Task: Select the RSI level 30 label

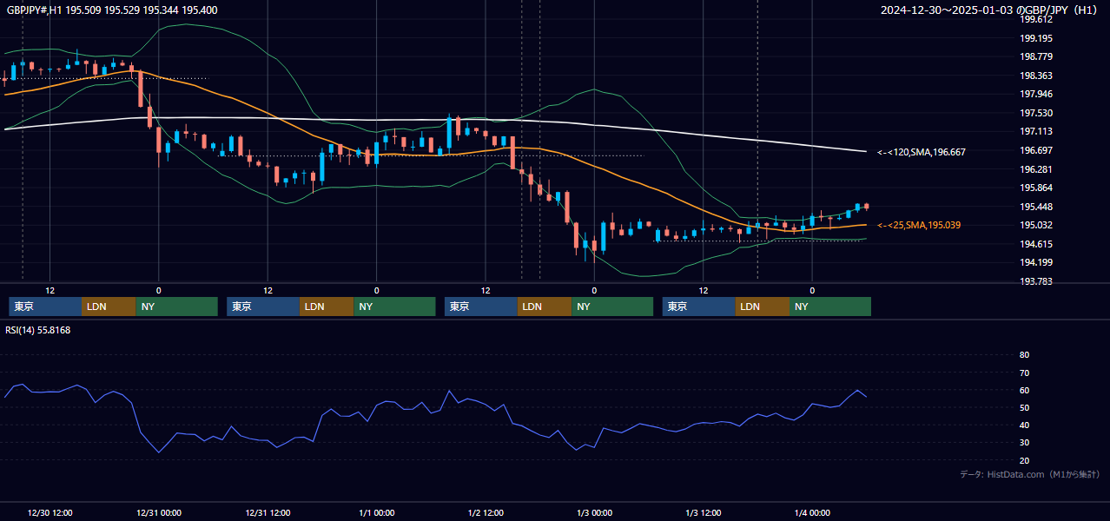Action: pyautogui.click(x=1024, y=443)
